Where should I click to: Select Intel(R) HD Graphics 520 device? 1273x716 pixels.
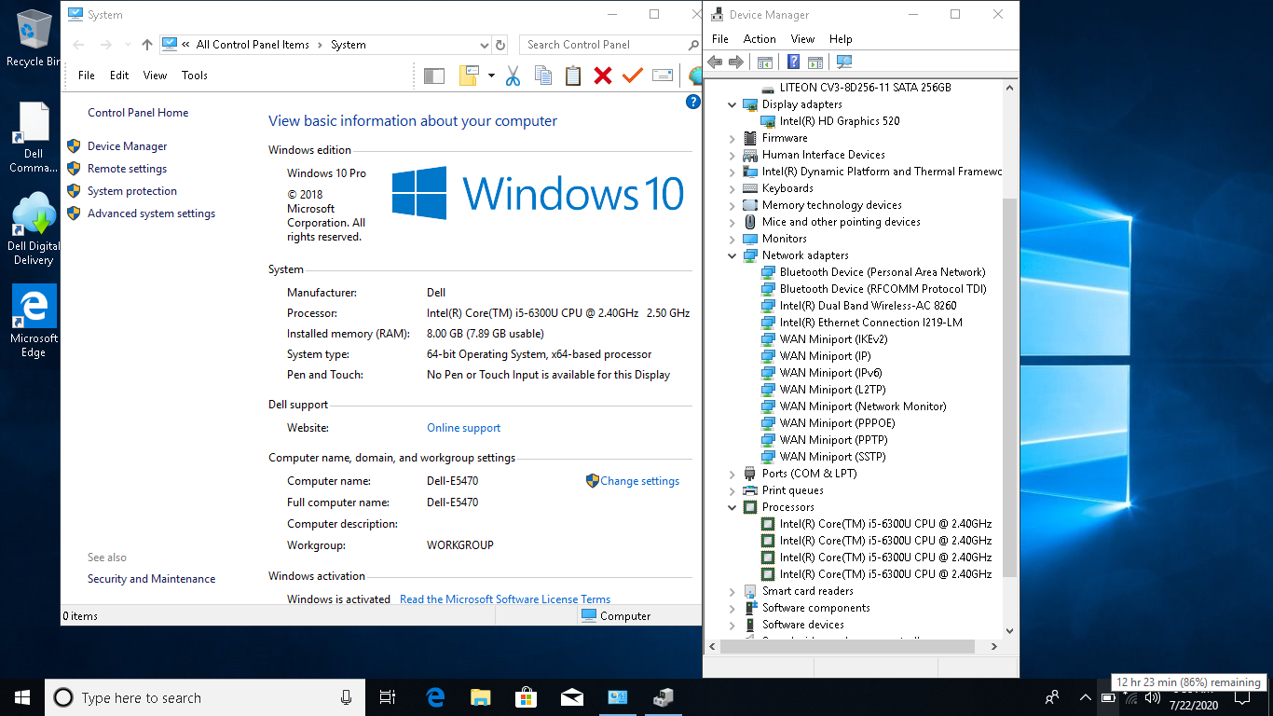(x=840, y=121)
